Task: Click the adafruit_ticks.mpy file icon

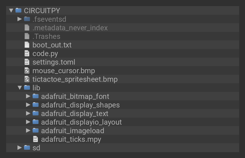Action: point(36,139)
